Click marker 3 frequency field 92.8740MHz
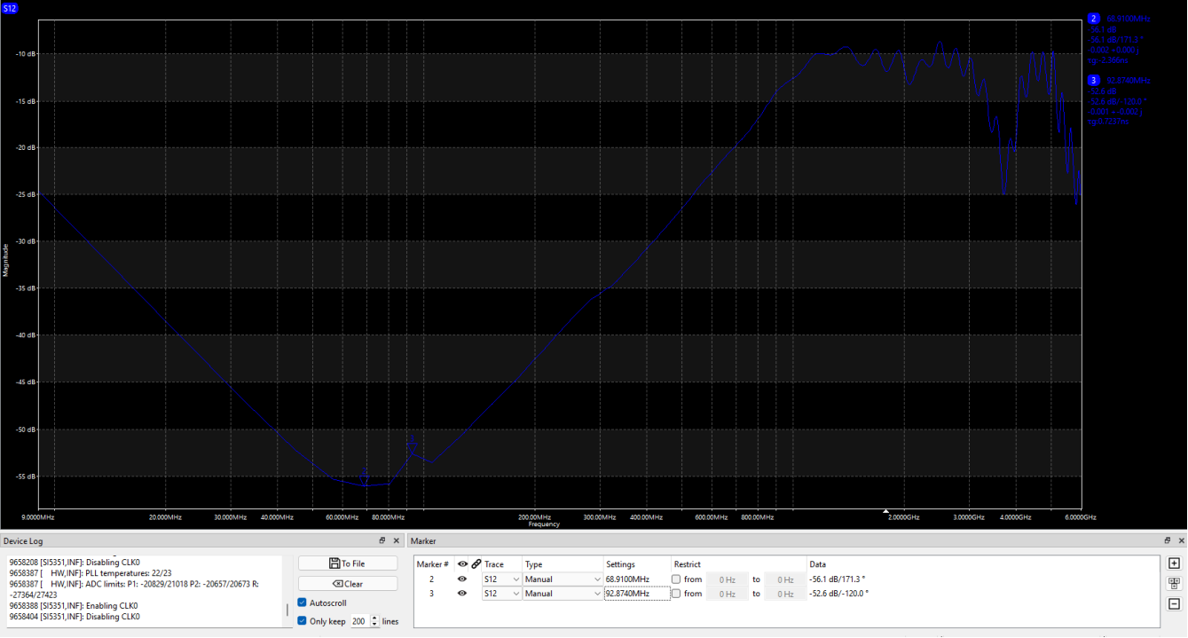The height and width of the screenshot is (638, 1188). click(x=636, y=594)
